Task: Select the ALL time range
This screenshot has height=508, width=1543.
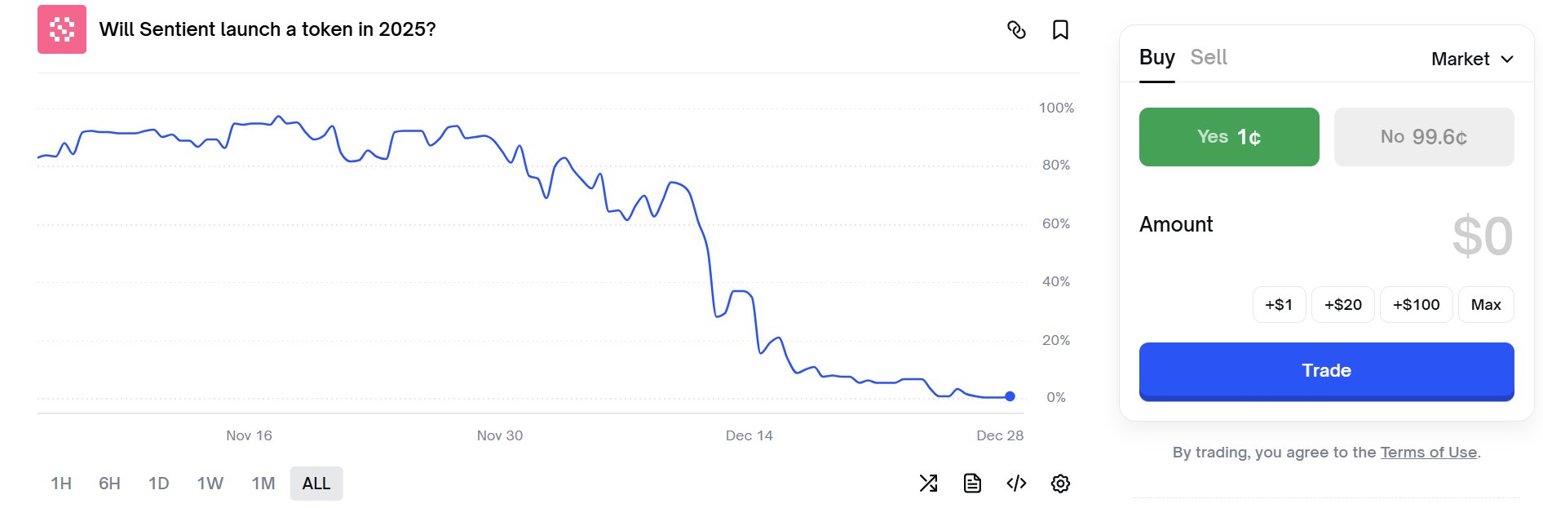Action: 316,484
